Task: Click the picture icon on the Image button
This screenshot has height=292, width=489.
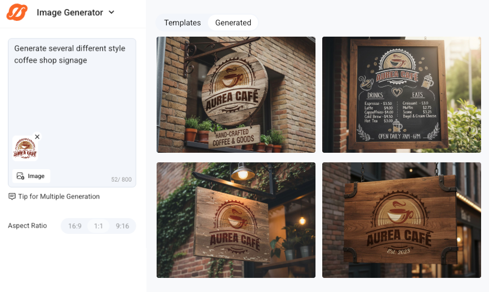Action: pyautogui.click(x=20, y=176)
